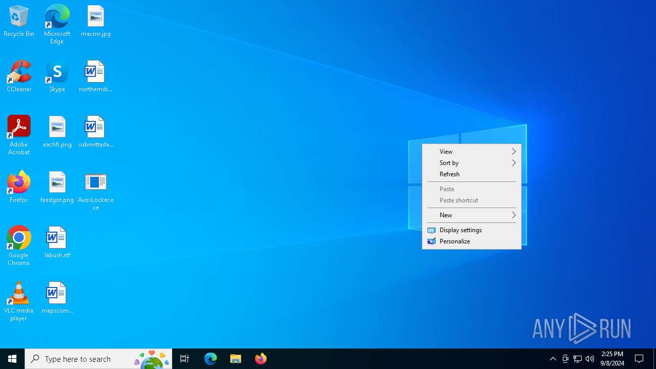Select the Firefox desktop shortcut

click(19, 188)
